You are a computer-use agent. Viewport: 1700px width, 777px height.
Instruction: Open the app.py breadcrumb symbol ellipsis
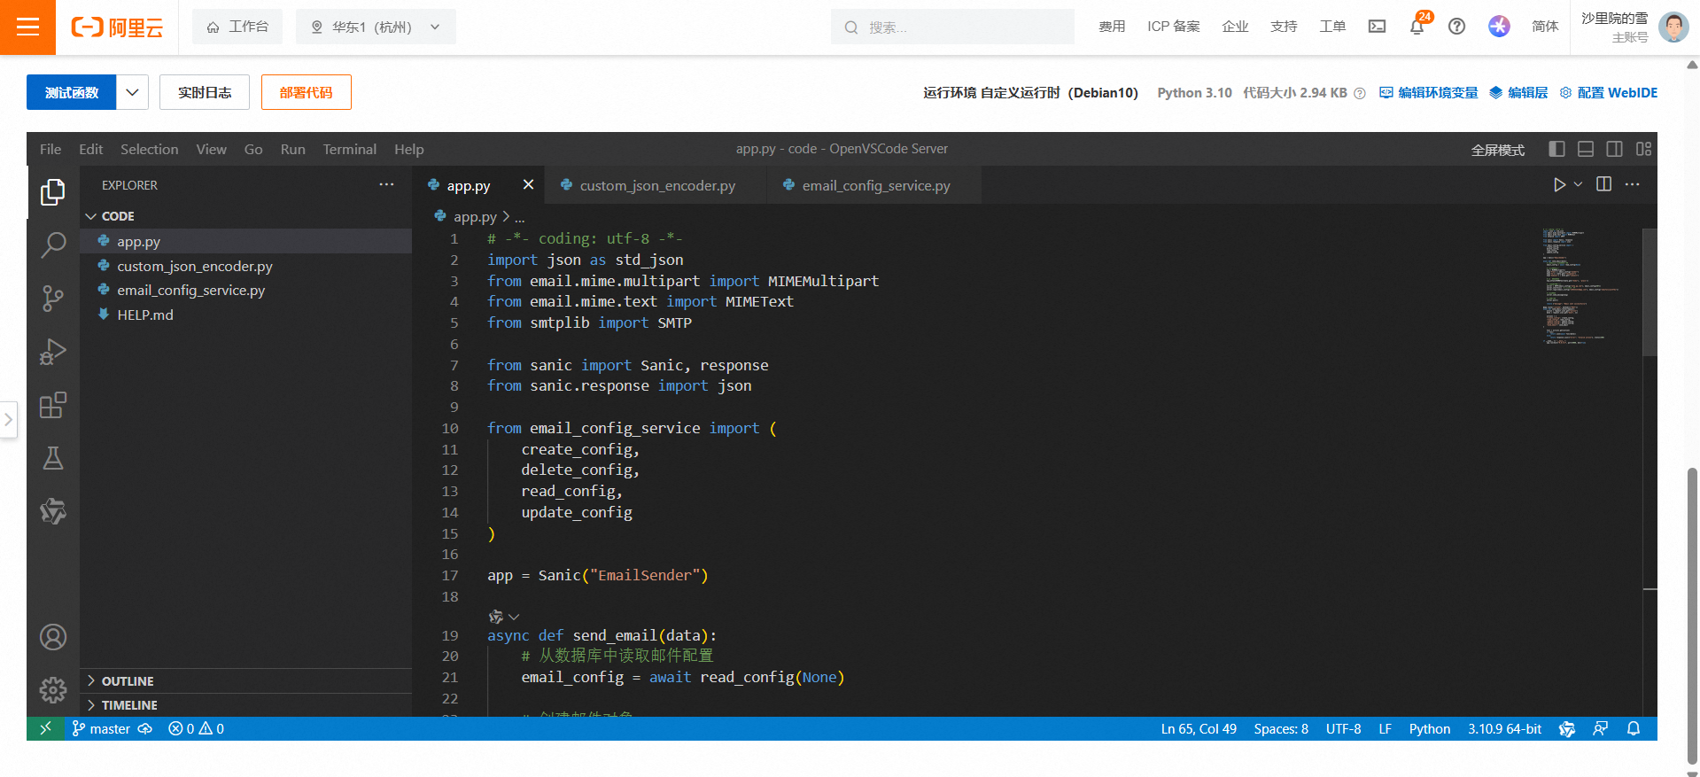pyautogui.click(x=520, y=217)
